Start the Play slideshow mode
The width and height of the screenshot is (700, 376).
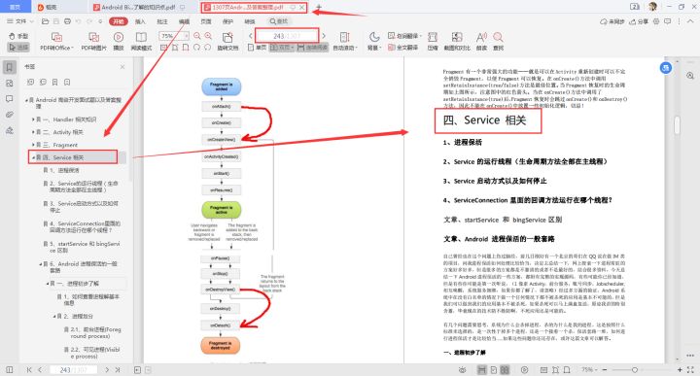click(x=119, y=42)
